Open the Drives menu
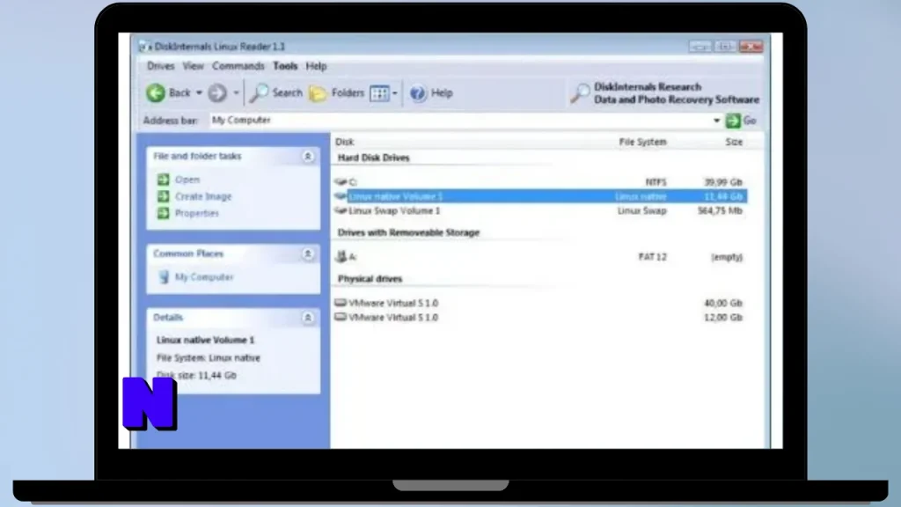901x507 pixels. point(160,66)
